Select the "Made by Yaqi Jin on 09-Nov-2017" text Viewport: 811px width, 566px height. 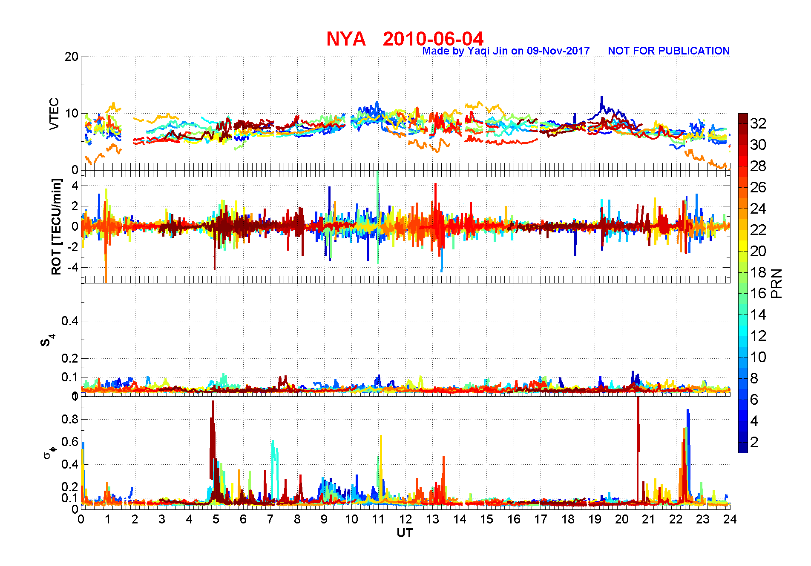506,51
